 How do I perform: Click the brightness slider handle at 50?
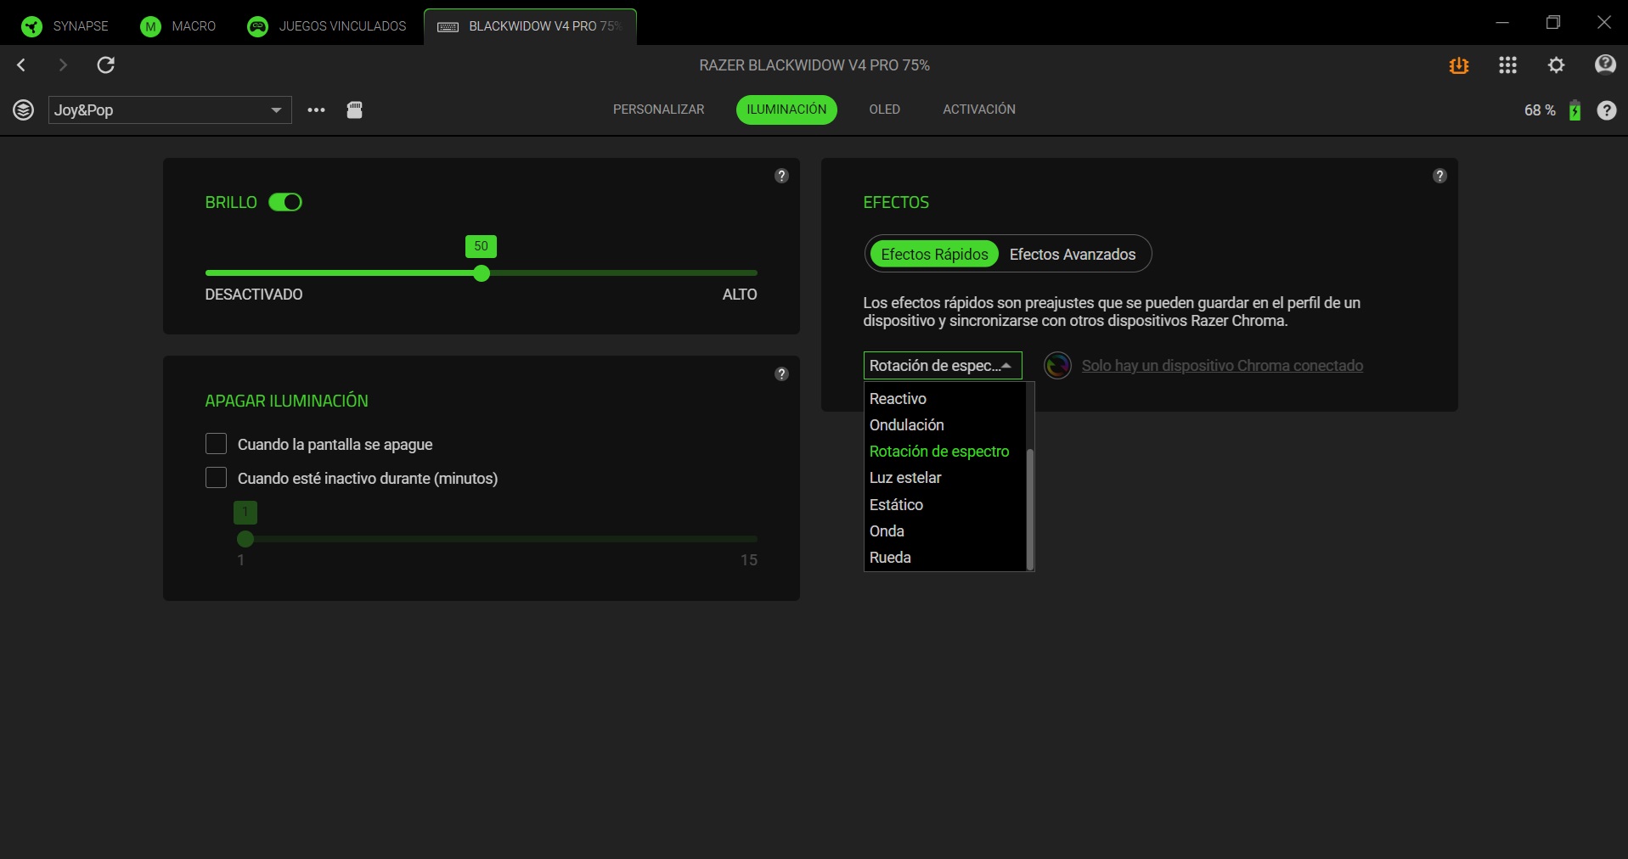(482, 273)
